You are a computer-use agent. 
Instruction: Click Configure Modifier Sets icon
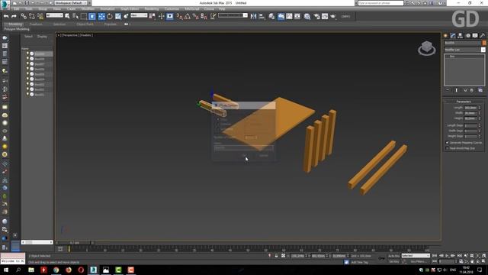click(480, 90)
